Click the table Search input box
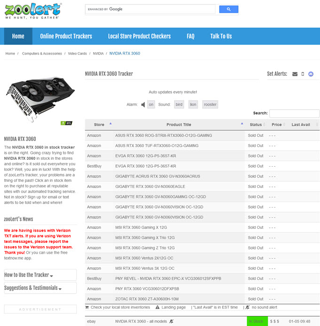 (x=294, y=114)
